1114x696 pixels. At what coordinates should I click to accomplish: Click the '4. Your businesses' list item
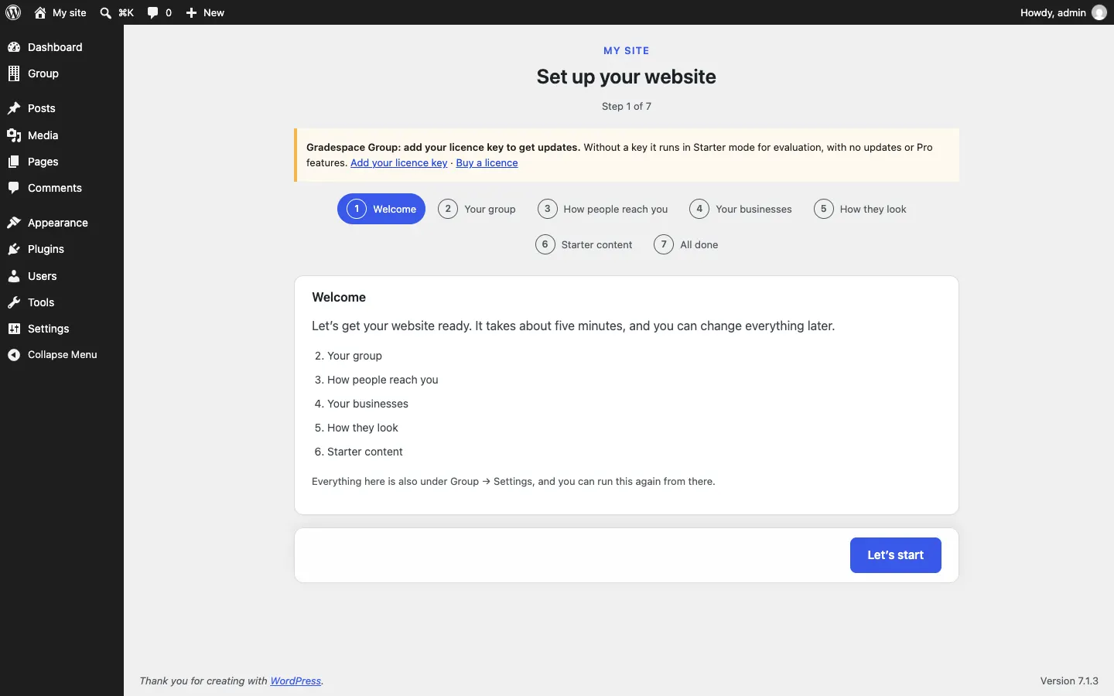[x=362, y=404]
